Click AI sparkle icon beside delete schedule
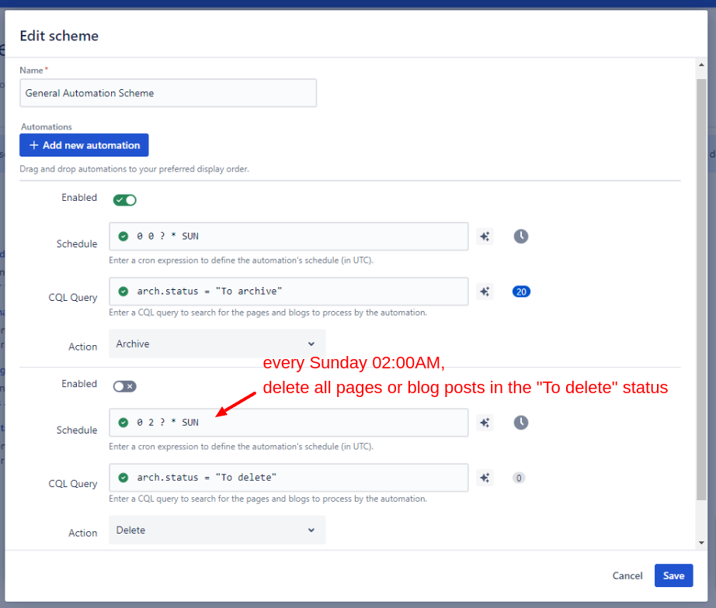Image resolution: width=716 pixels, height=608 pixels. [x=485, y=423]
